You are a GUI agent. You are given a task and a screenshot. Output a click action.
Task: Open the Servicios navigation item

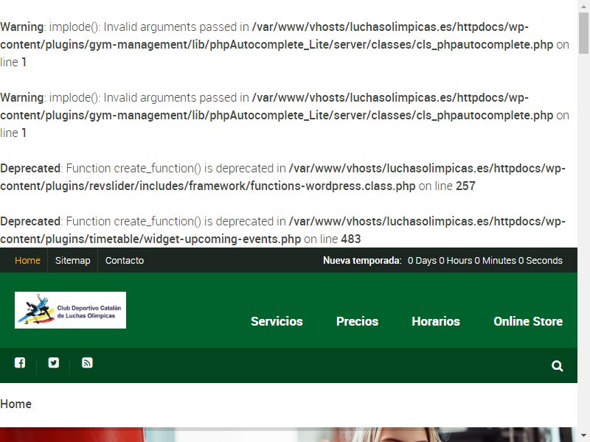277,321
